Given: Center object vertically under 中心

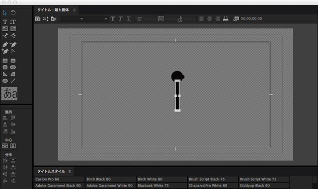Looking at the screenshot, I should coord(5,146).
